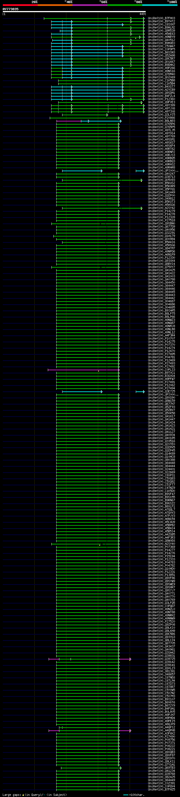Click the cyan ~100% identity legend segment

[160, 5]
